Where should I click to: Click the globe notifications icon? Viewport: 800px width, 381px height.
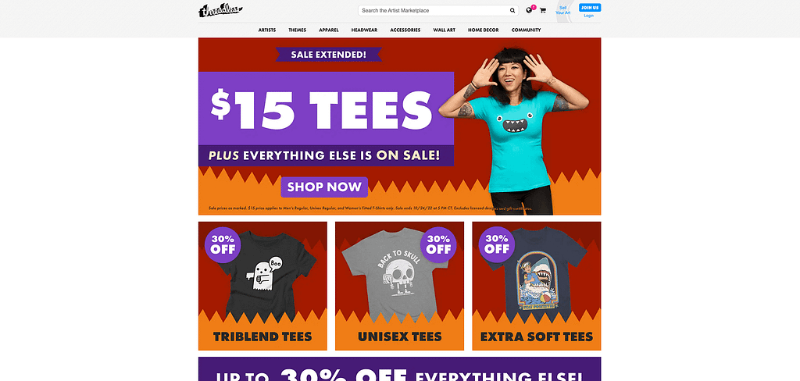(x=529, y=10)
